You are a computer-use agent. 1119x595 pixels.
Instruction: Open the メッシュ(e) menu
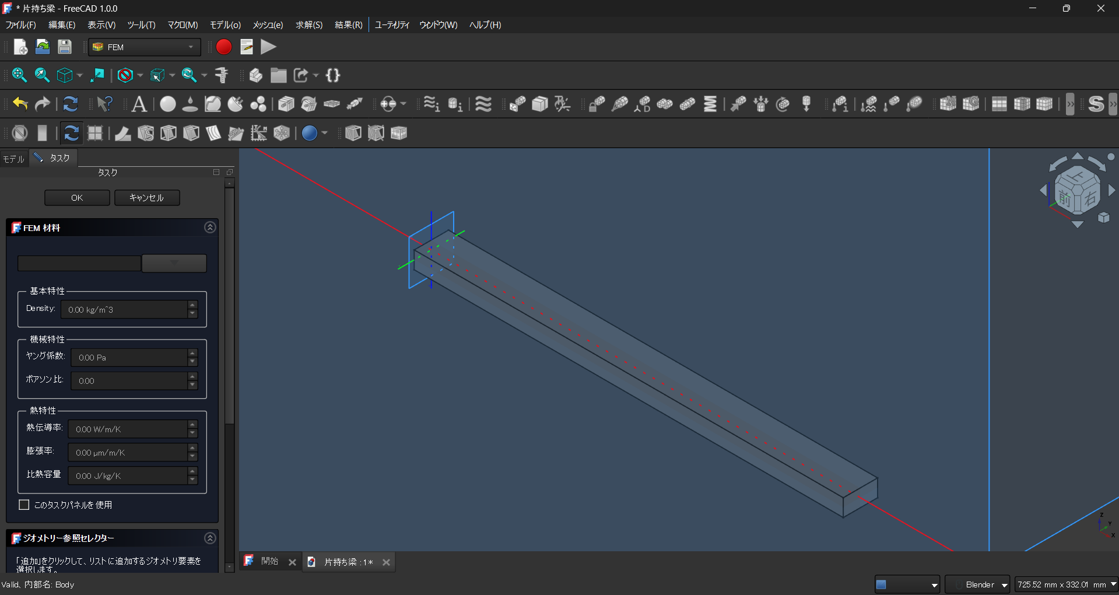click(x=268, y=25)
